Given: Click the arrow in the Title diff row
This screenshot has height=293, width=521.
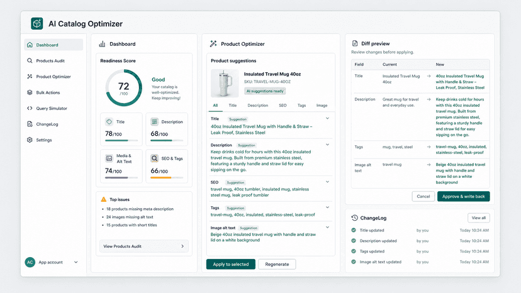Looking at the screenshot, I should [x=429, y=76].
